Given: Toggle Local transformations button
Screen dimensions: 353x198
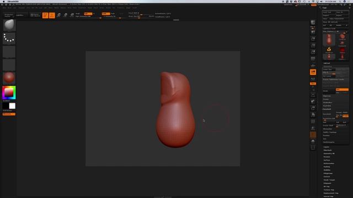Looking at the screenshot, I should tap(313, 72).
